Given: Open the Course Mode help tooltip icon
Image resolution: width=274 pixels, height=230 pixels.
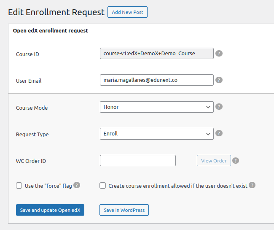Looking at the screenshot, I should click(x=219, y=106).
